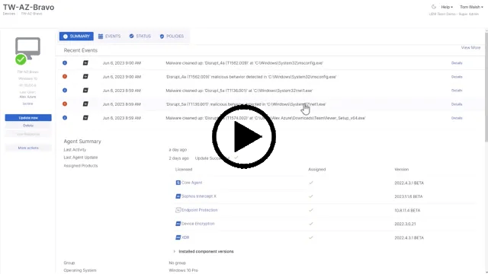This screenshot has height=274, width=488.
Task: Click the page vertical scrollbar
Action: 486,87
